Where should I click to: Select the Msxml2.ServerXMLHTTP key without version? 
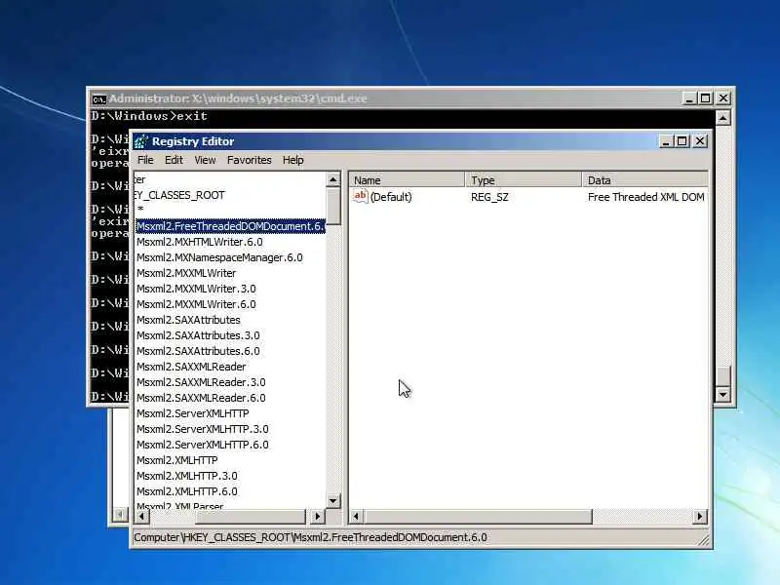tap(192, 413)
